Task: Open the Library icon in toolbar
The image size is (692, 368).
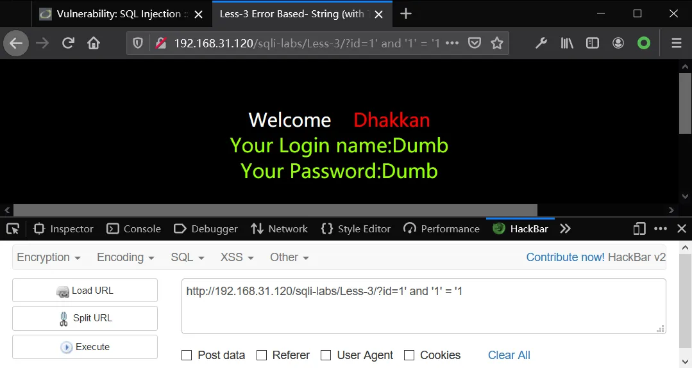Action: 567,43
